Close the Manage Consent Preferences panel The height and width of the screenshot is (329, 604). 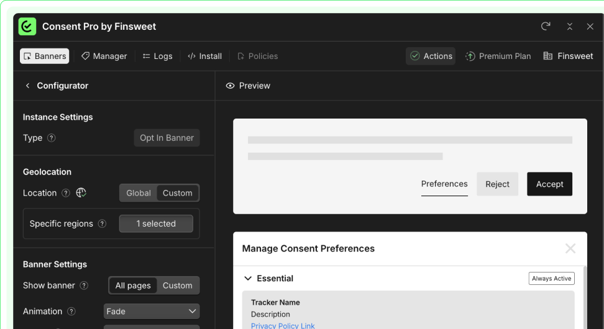570,248
